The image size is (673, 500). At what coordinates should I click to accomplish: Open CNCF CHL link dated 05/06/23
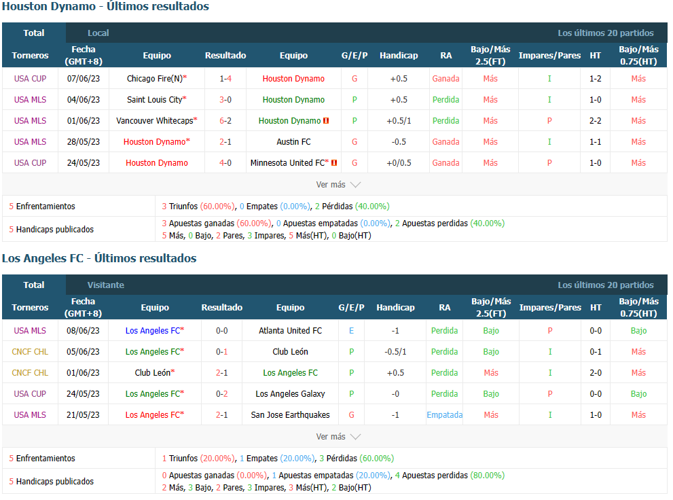[x=30, y=351]
